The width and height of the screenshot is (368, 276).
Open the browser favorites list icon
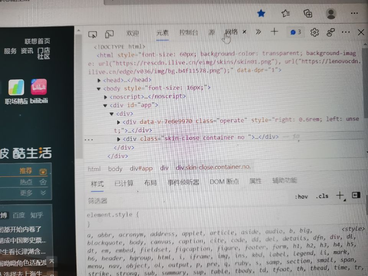click(x=285, y=13)
